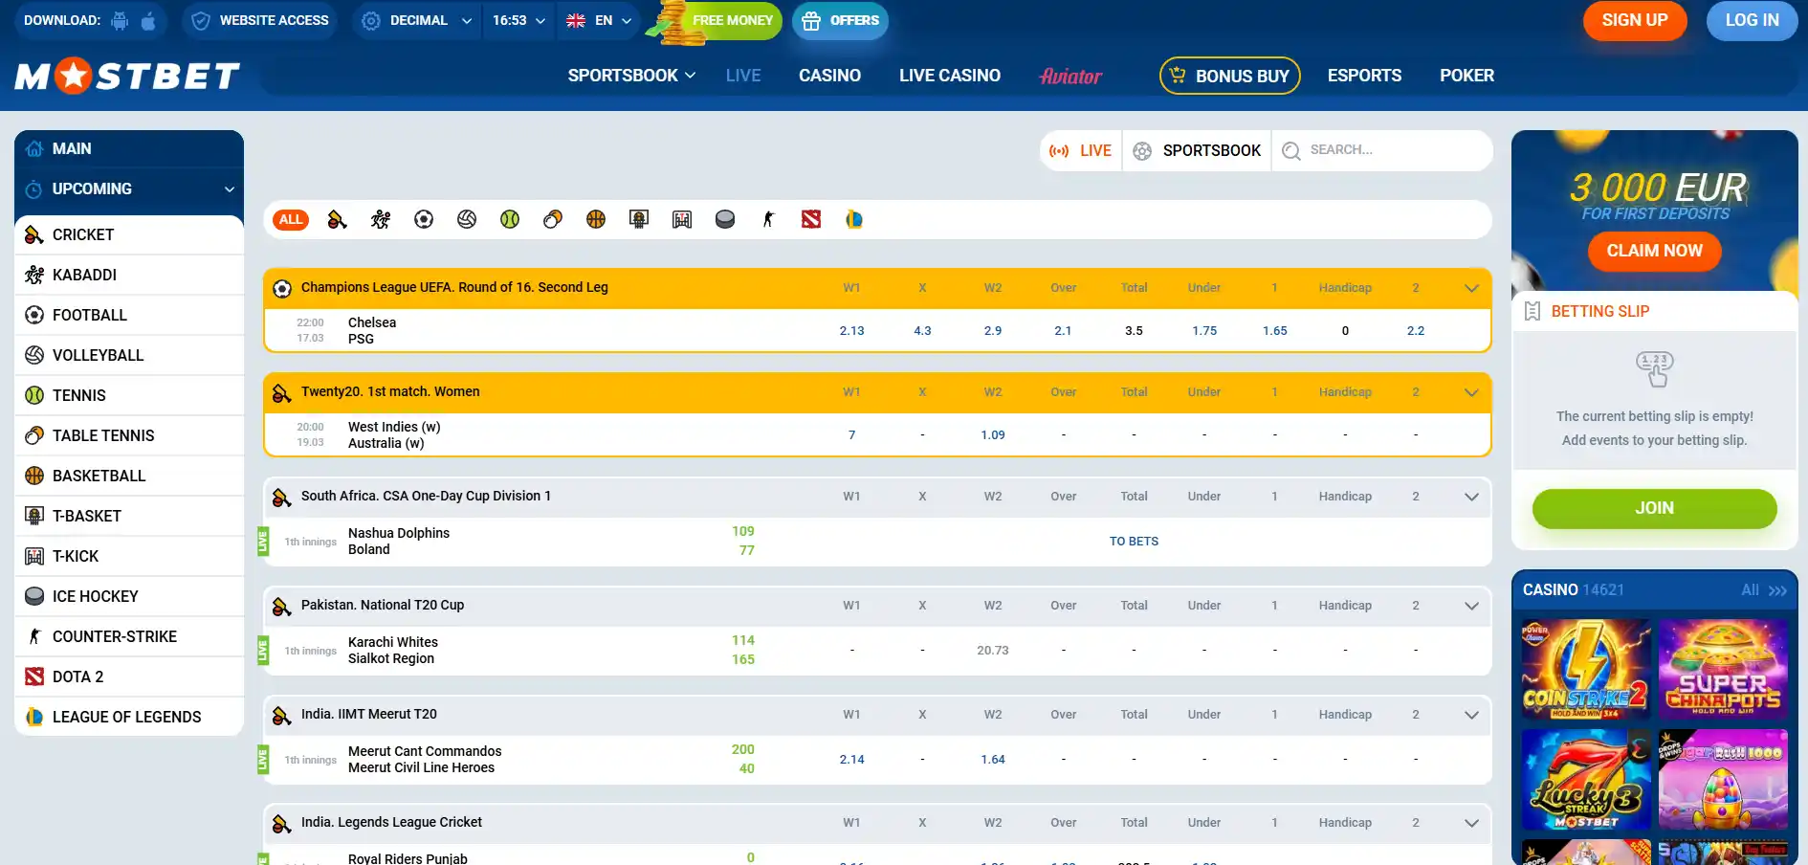
Task: Collapse the Twenty20. 1st match. Women group
Action: click(x=1471, y=392)
